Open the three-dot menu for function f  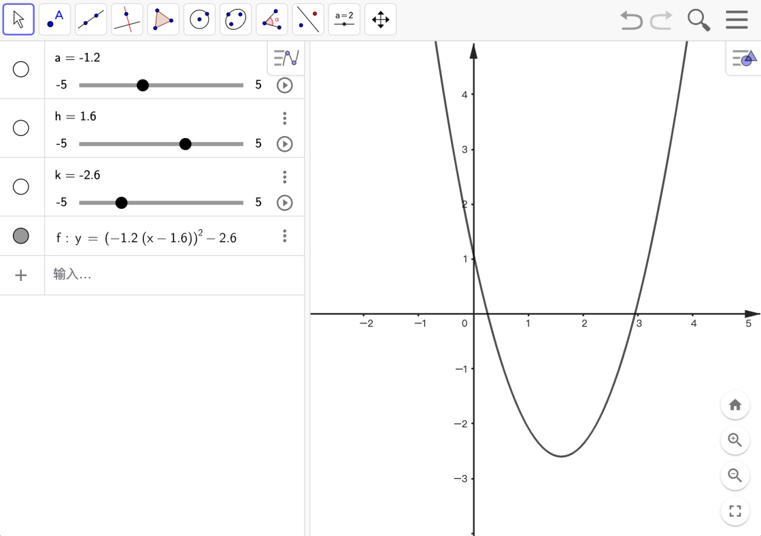click(284, 236)
